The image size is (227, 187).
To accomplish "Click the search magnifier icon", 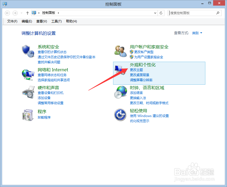I will [218, 13].
